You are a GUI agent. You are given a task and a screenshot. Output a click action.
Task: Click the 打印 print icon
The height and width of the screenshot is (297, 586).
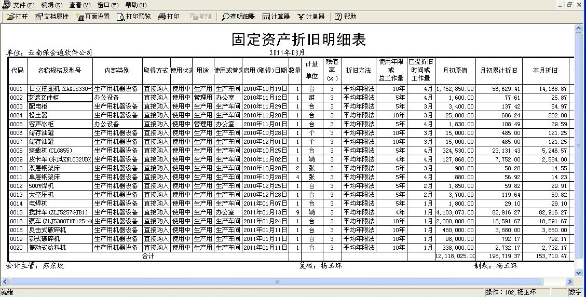click(169, 17)
